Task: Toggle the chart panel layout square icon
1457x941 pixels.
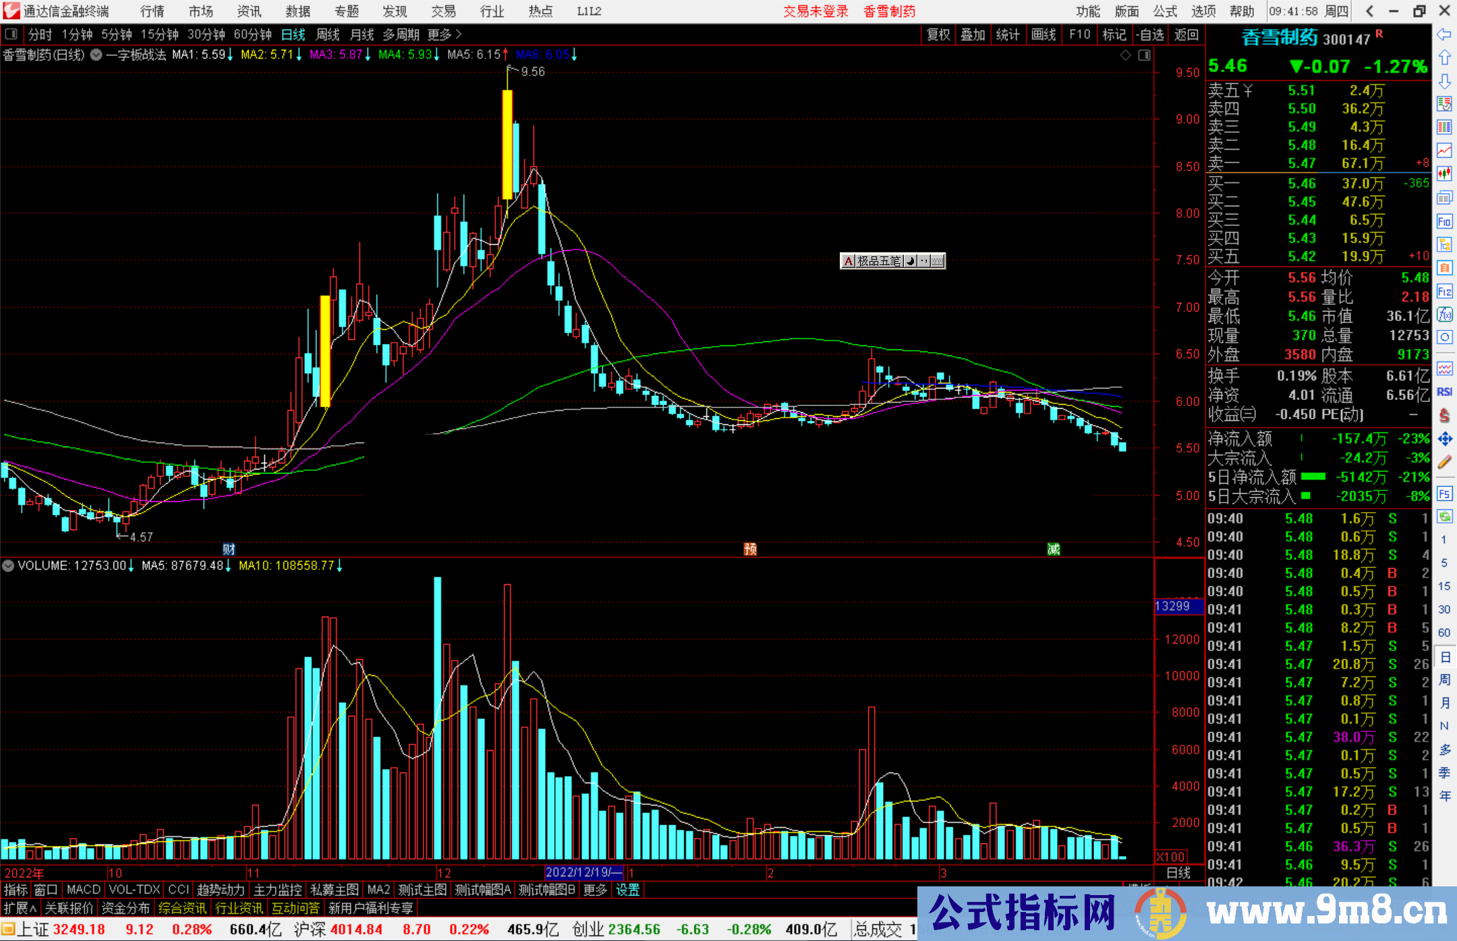Action: (1144, 55)
